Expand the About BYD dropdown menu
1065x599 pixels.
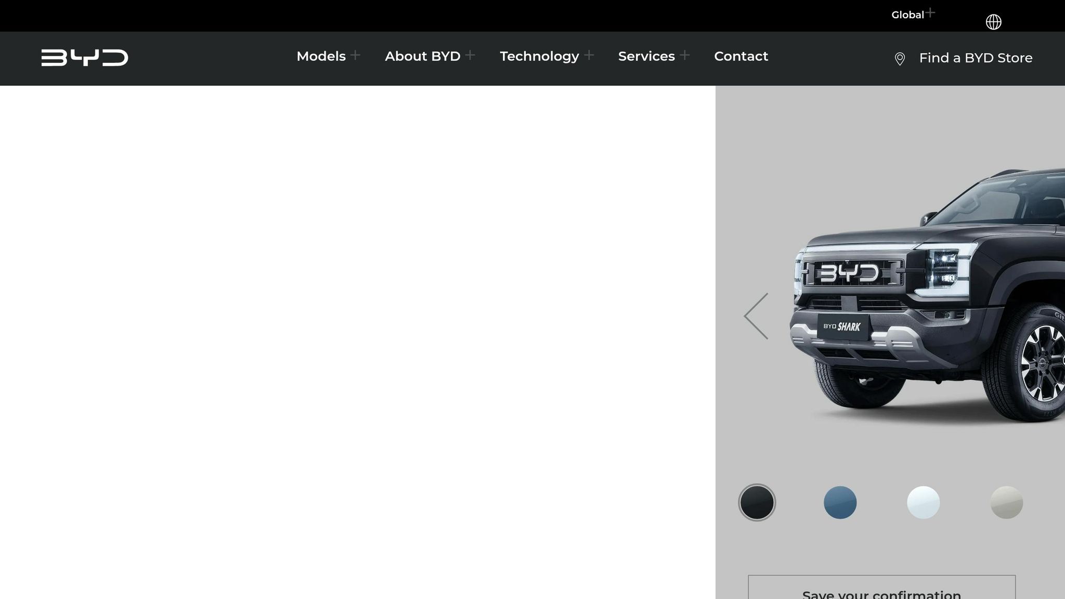point(422,56)
